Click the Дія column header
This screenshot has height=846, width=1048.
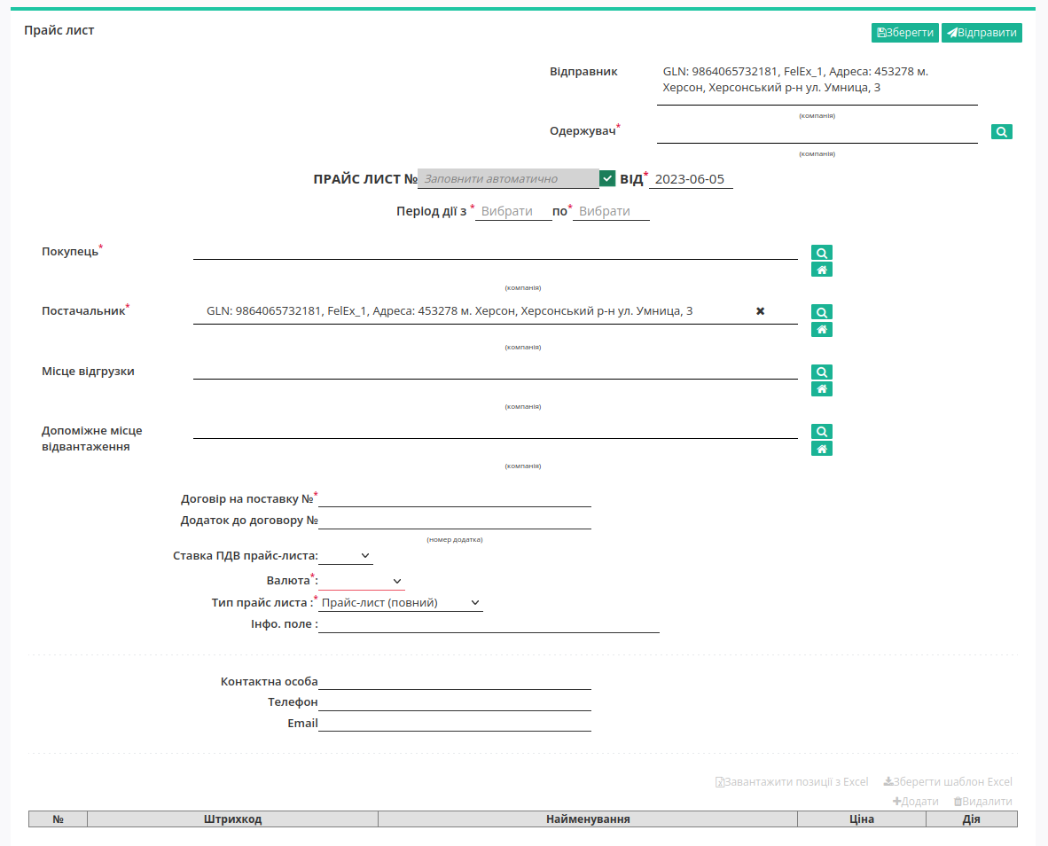(x=971, y=819)
